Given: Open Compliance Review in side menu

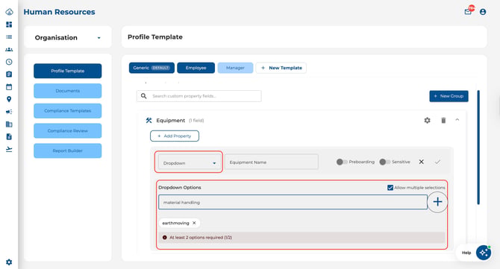Looking at the screenshot, I should tap(68, 131).
